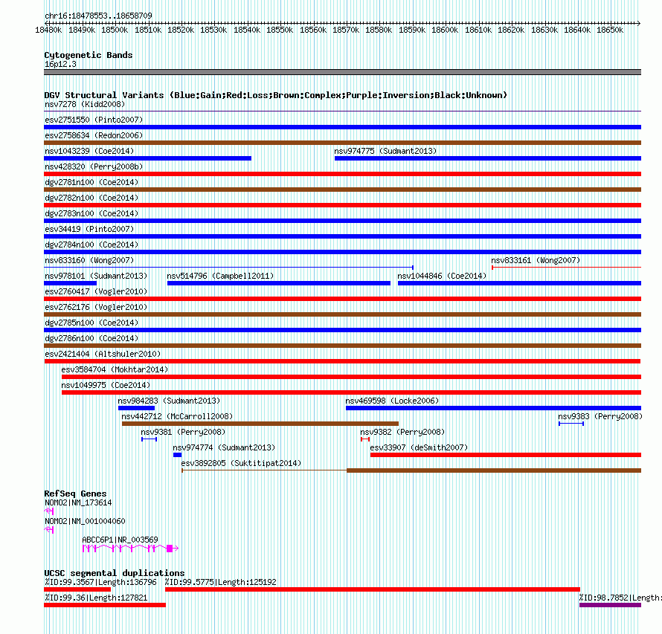
Task: Click the nsv469598 (Locke2006) label
Action: click(392, 401)
